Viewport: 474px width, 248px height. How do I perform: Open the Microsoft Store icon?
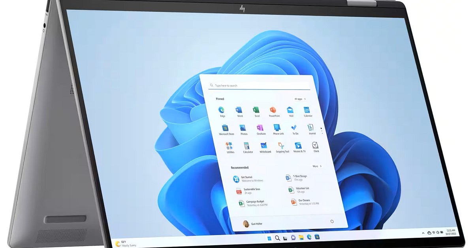tap(226, 128)
